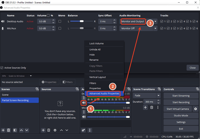Toggle Active Sources Only checkbox
This screenshot has height=139, width=200.
[x=2, y=68]
